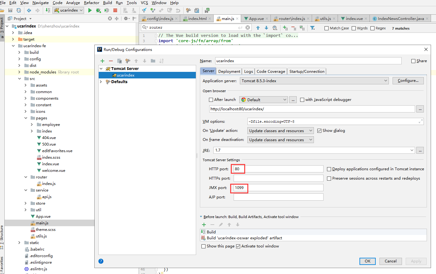Go to previous search occurrence up arrow
The image size is (436, 274).
tap(258, 28)
